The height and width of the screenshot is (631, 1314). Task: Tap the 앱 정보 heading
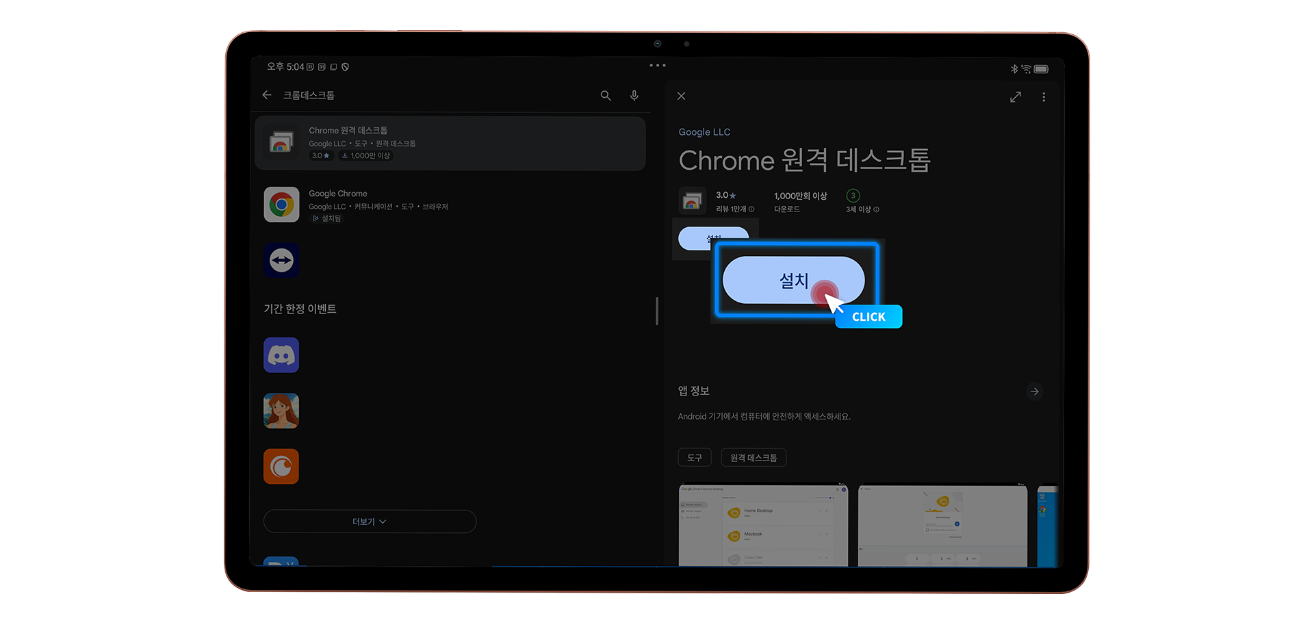click(x=694, y=391)
